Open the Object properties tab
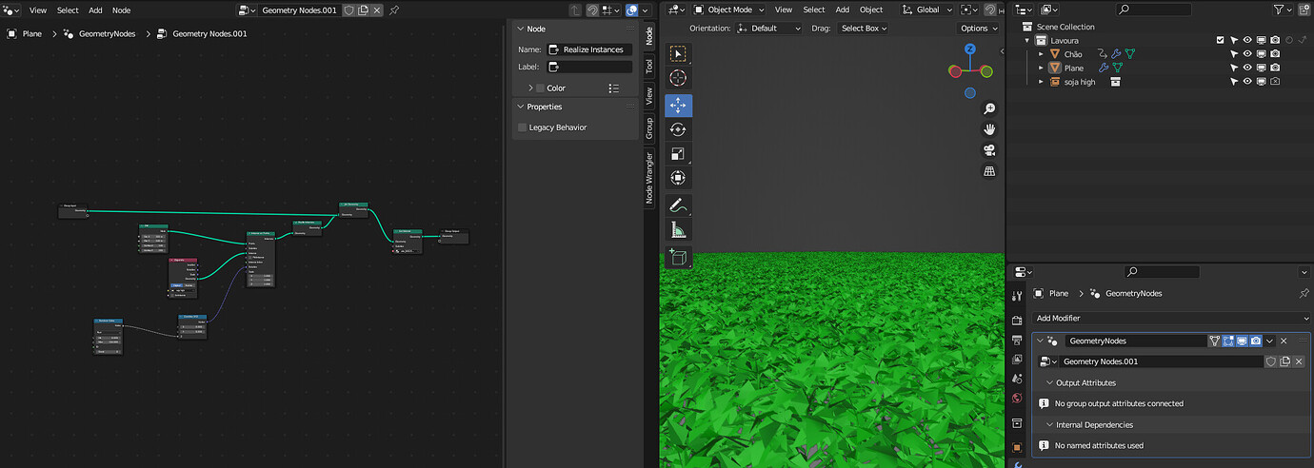The width and height of the screenshot is (1314, 468). pyautogui.click(x=1017, y=447)
